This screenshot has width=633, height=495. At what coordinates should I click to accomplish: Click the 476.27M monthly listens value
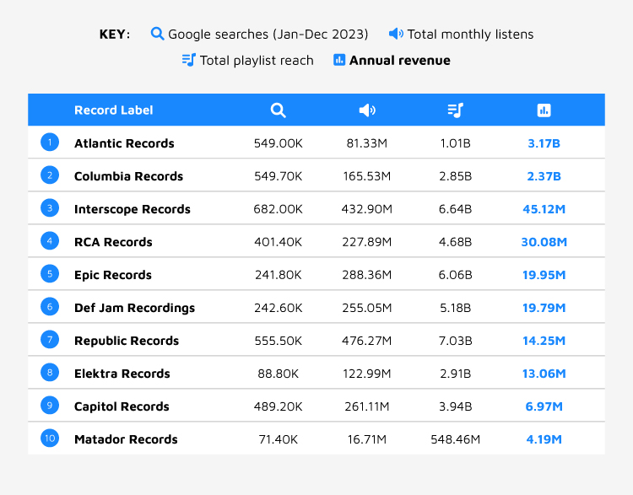(367, 341)
